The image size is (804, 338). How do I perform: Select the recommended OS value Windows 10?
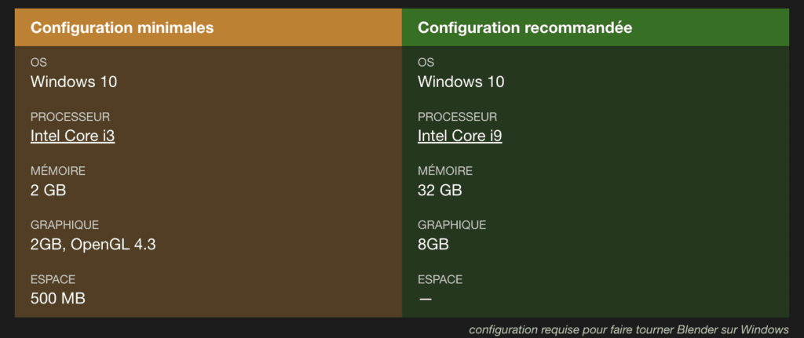pos(461,82)
